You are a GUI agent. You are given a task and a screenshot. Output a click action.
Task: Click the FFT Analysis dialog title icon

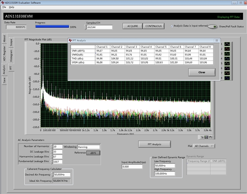[x=70, y=40]
